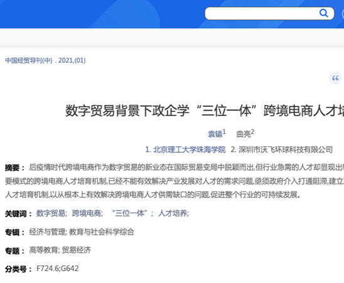Select author name 曲亮

tap(244, 134)
